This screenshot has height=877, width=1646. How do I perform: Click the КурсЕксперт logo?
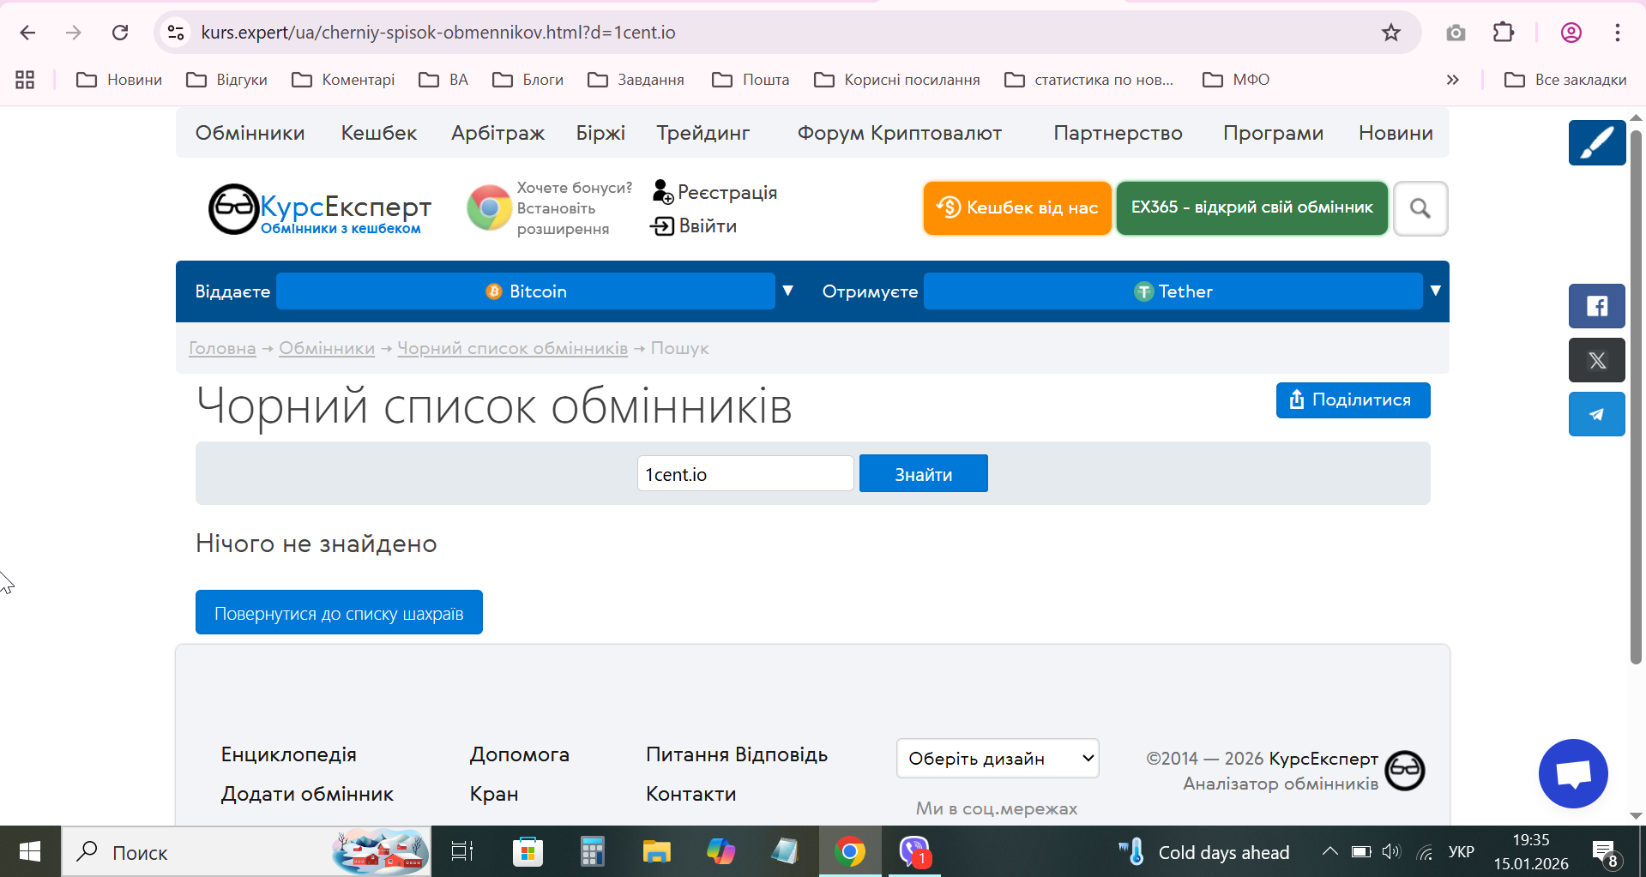point(319,209)
